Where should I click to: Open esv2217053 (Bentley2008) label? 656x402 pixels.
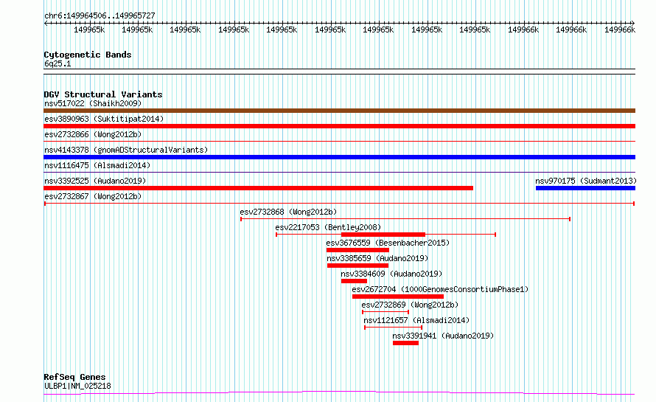point(328,227)
